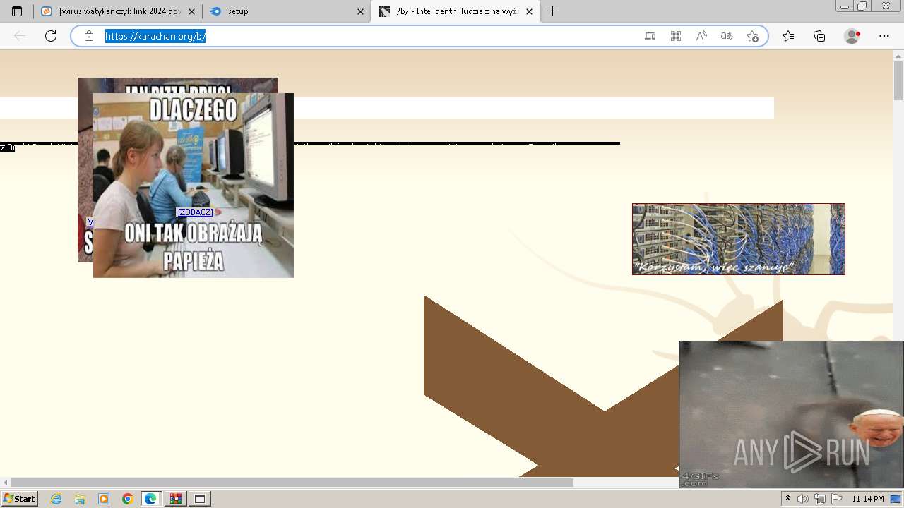The image size is (904, 508).
Task: Open the DLACZEGO meme image
Action: [194, 186]
